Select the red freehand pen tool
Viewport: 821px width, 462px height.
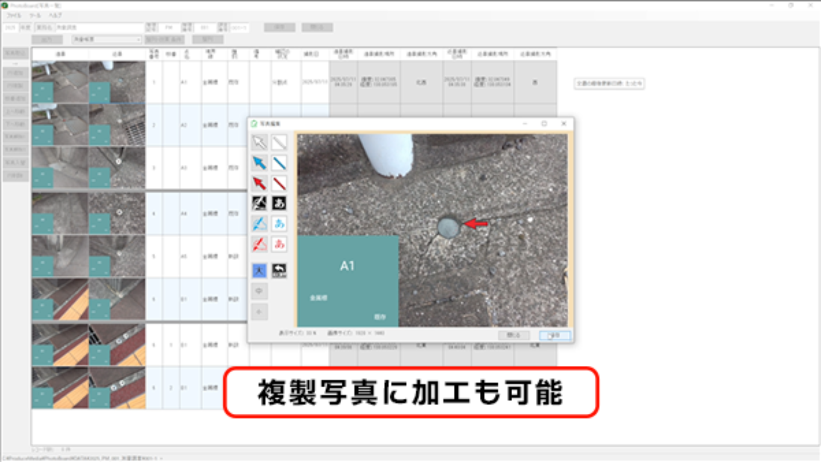(x=259, y=244)
